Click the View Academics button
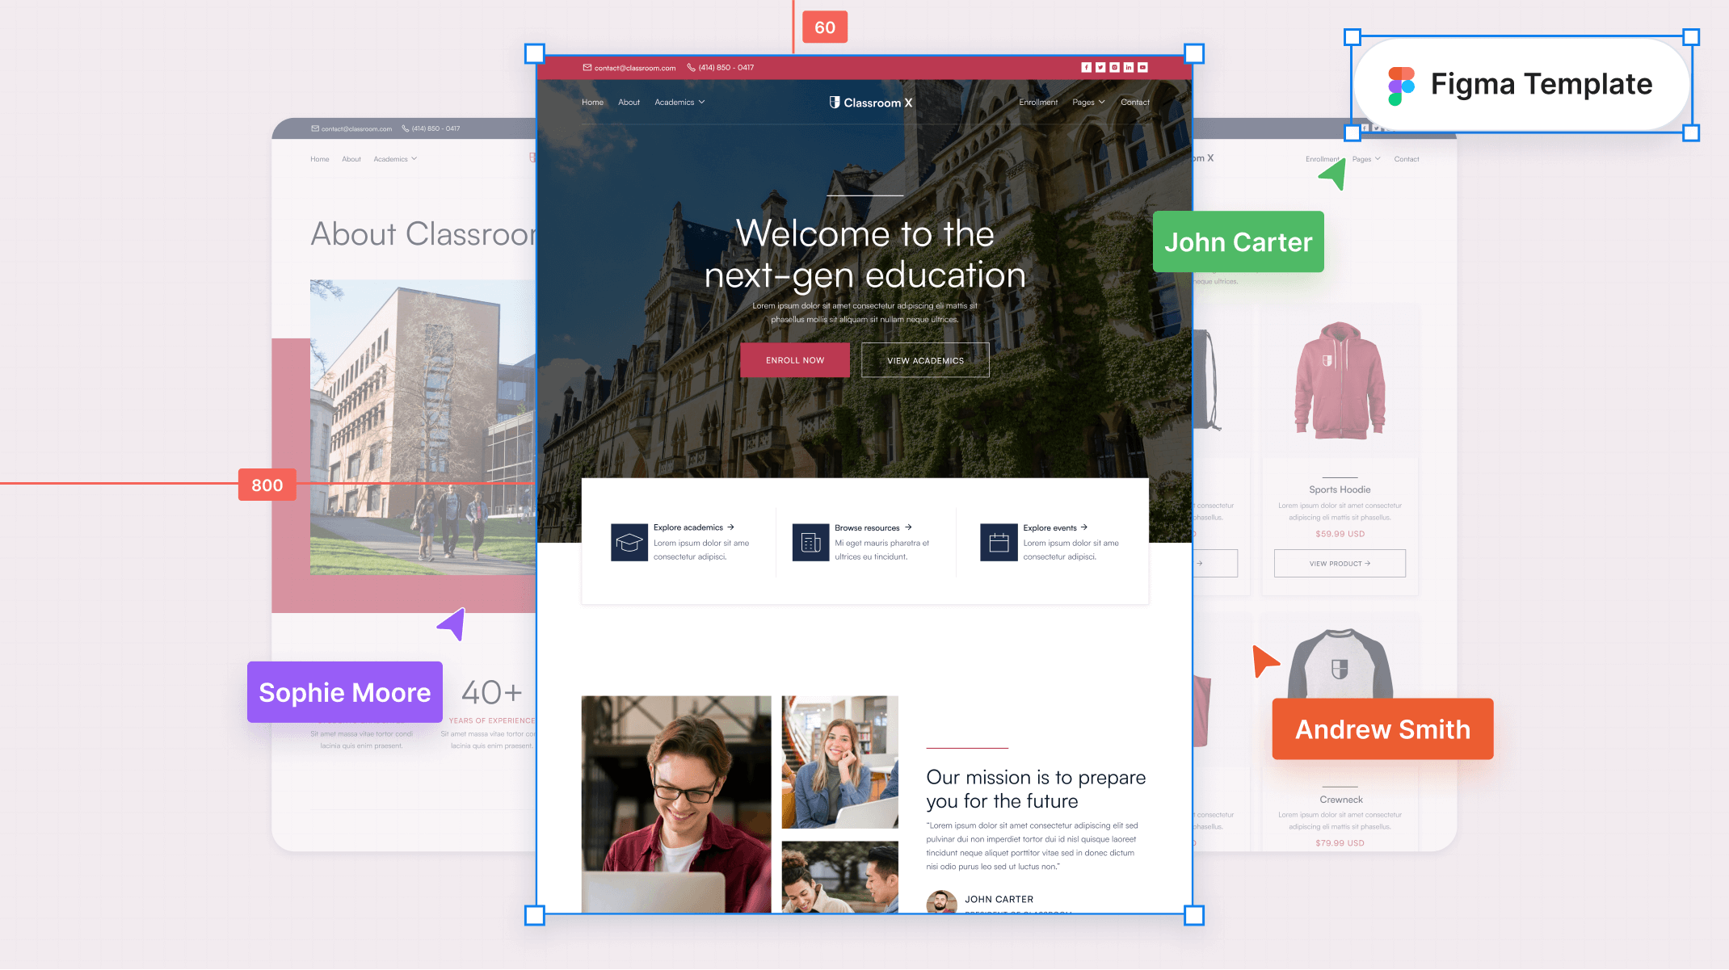 [x=925, y=360]
